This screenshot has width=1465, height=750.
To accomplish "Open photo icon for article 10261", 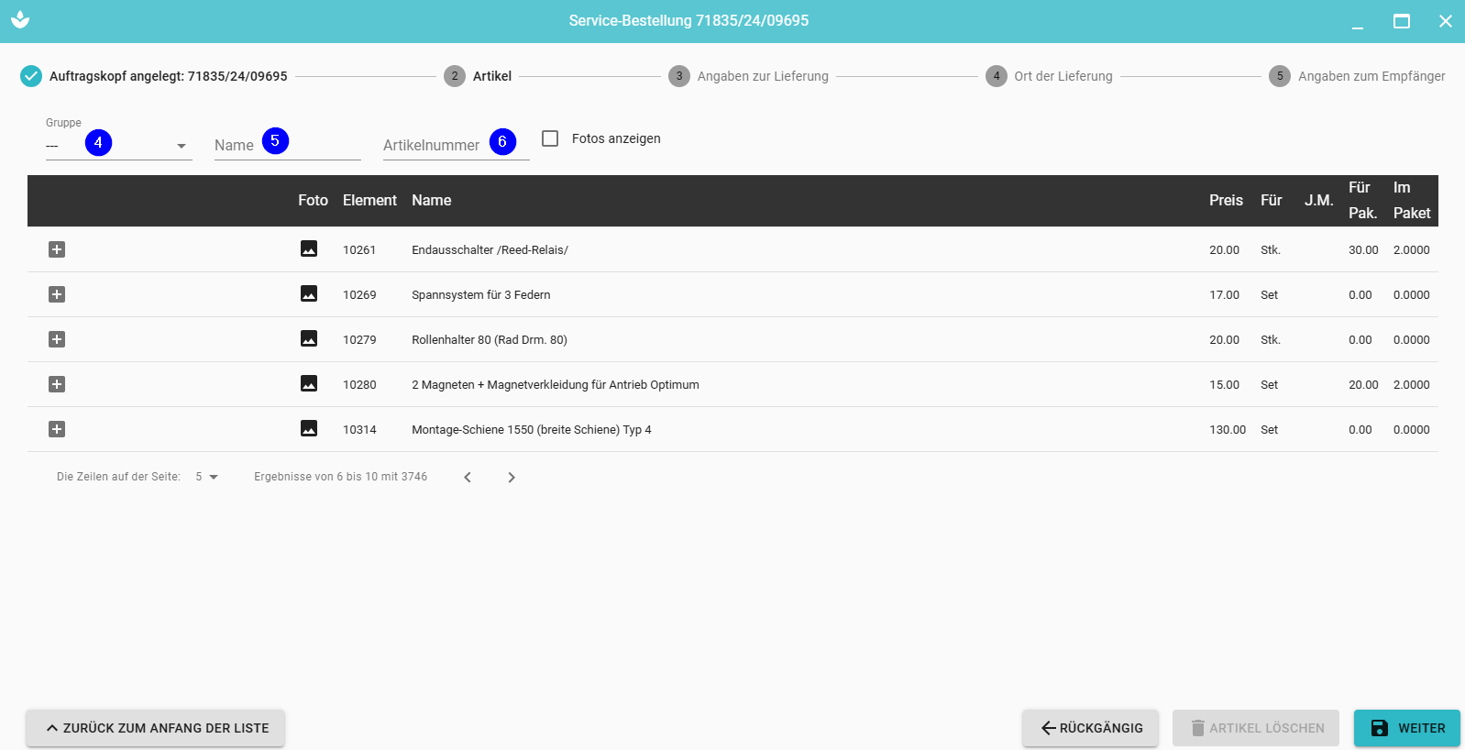I will coord(309,249).
